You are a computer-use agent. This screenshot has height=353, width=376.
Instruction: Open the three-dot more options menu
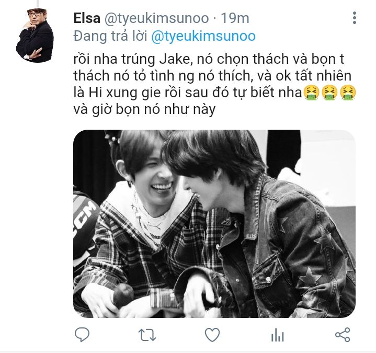355,18
